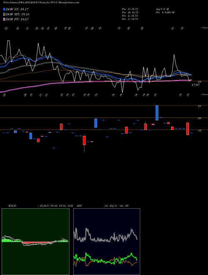The width and height of the screenshot is (208, 275).
Task: Click the white DOW MT legend swatch
Action: point(4,15)
